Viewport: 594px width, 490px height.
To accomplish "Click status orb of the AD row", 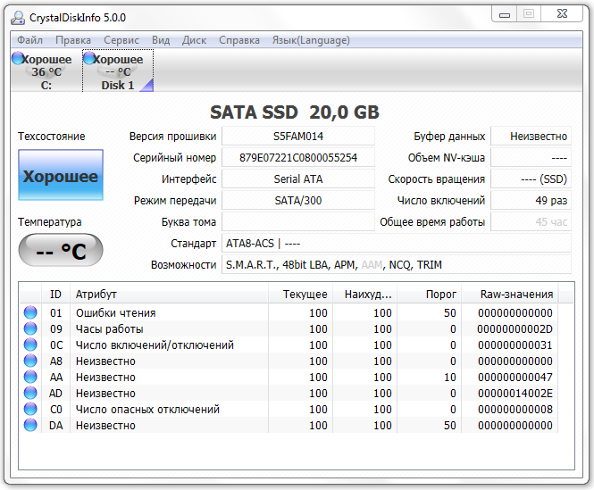I will (x=30, y=393).
